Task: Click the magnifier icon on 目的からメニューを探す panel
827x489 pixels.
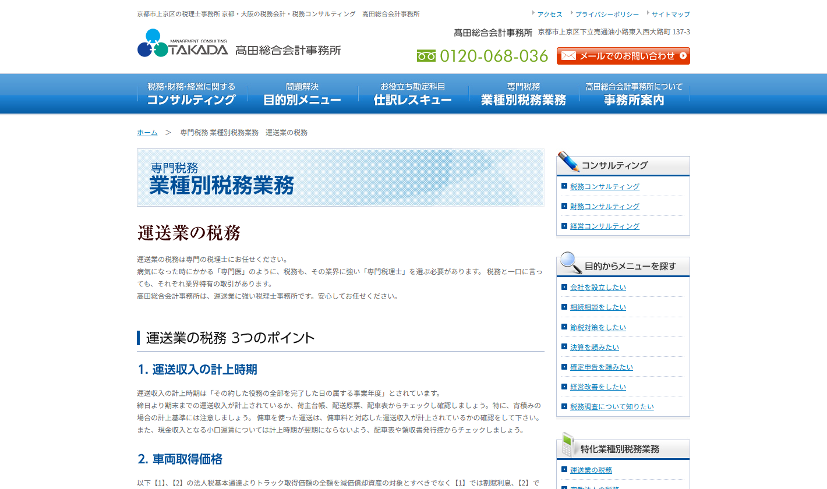Action: point(570,263)
